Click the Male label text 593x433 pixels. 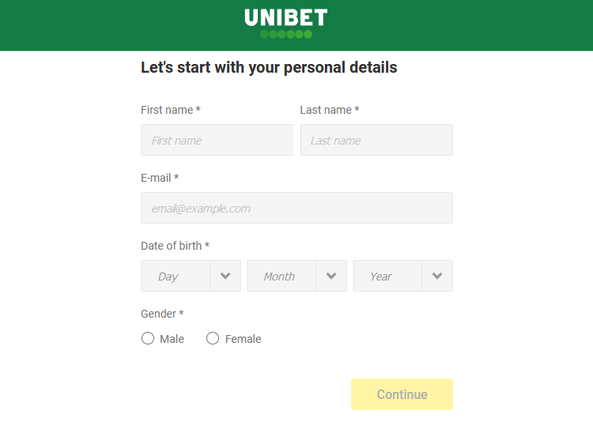click(x=172, y=339)
